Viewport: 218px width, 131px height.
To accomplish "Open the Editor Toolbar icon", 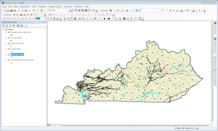I will [71, 10].
